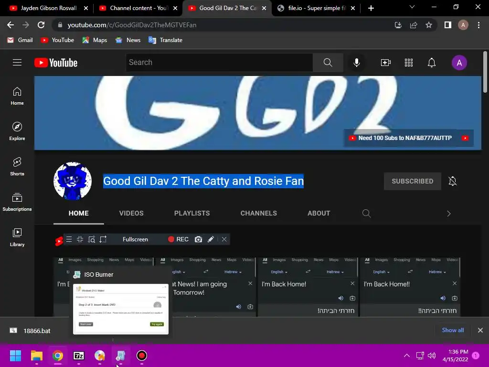Go to Home in sidebar
Screen dimensions: 489x367
click(x=17, y=96)
